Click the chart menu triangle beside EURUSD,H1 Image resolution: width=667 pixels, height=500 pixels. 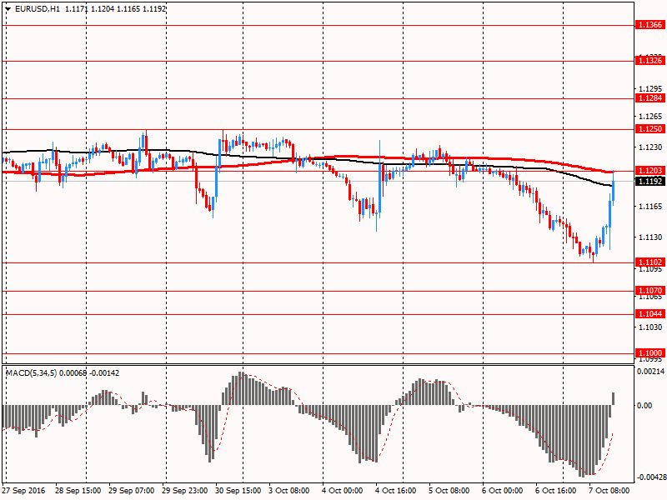(8, 9)
